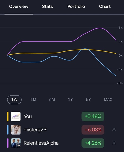
Task: Choose the 1M time range
Action: point(33,100)
